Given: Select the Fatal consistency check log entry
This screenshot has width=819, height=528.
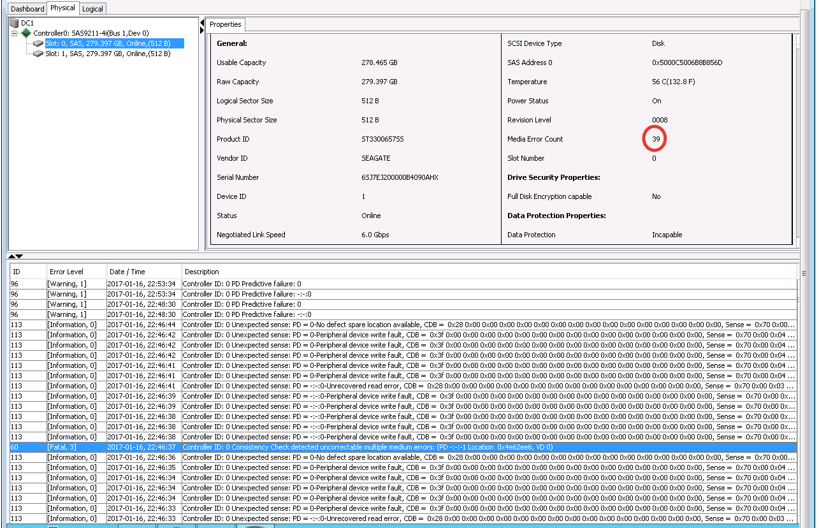Looking at the screenshot, I should pyautogui.click(x=368, y=447).
